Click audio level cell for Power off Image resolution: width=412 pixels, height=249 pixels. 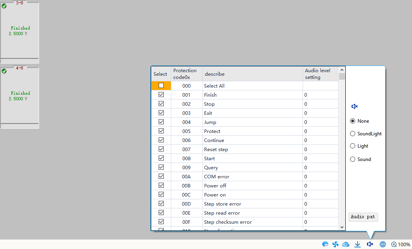(320, 186)
